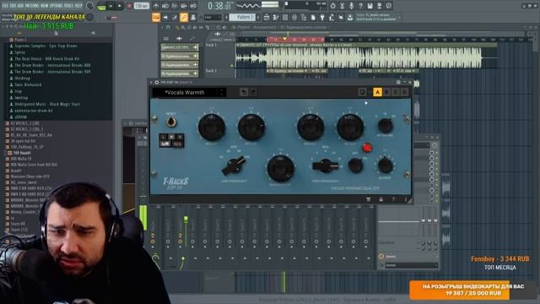Click the output knob
Viewport: 540px width, 304px height.
click(385, 166)
